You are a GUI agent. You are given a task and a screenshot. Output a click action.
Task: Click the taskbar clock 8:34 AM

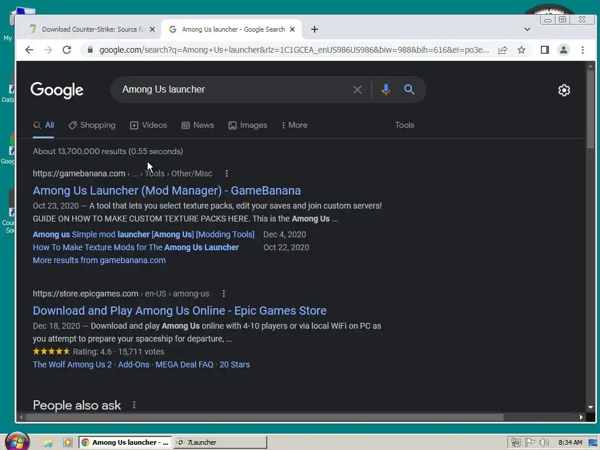point(570,443)
